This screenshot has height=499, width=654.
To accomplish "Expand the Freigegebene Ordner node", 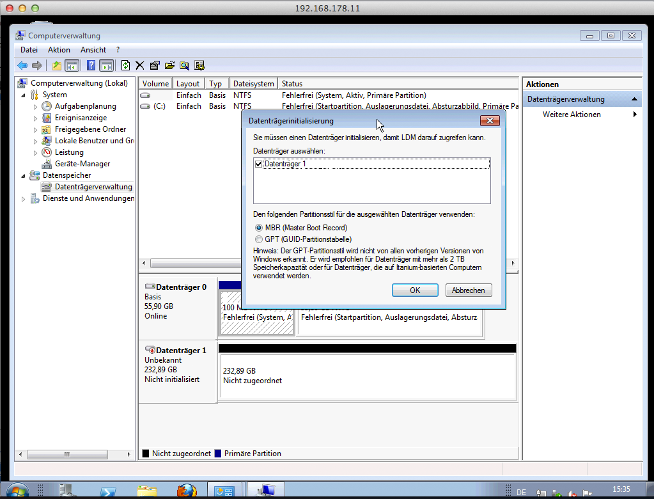I will tap(35, 130).
